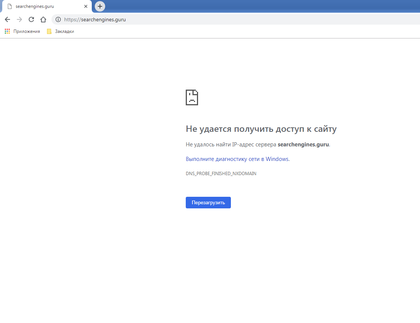The image size is (420, 323).
Task: Open the Закладки bookmarks folder
Action: pyautogui.click(x=60, y=31)
